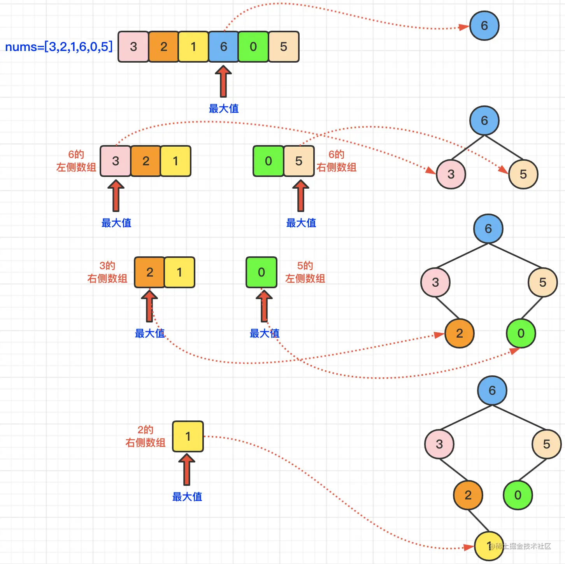Click pink node 3 in the three-node tree

pyautogui.click(x=451, y=174)
